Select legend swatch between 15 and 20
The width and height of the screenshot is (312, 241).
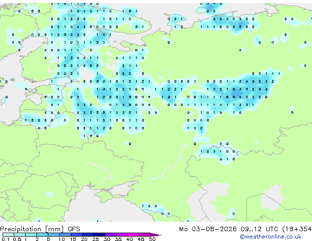coord(77,235)
